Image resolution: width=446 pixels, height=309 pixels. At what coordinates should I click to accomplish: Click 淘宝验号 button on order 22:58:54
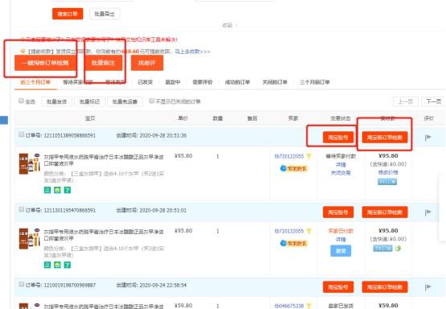coord(338,286)
